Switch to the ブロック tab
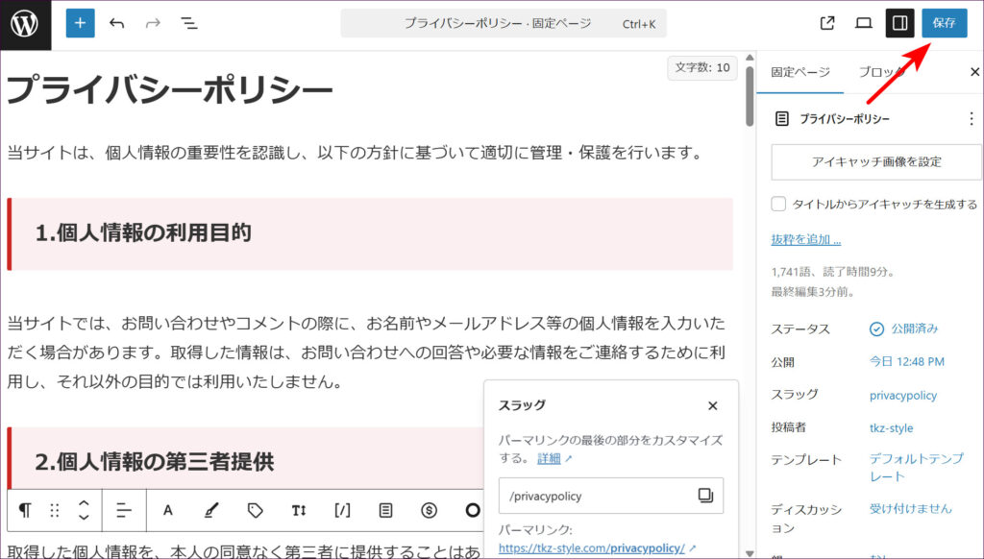The width and height of the screenshot is (984, 559). pyautogui.click(x=880, y=72)
